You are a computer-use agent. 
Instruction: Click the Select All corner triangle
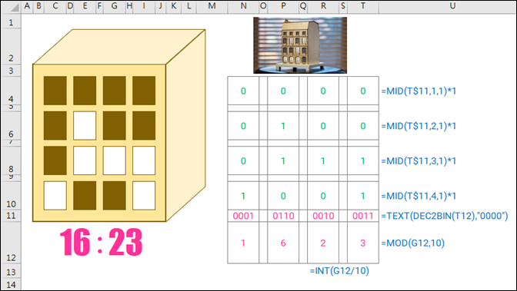click(14, 7)
